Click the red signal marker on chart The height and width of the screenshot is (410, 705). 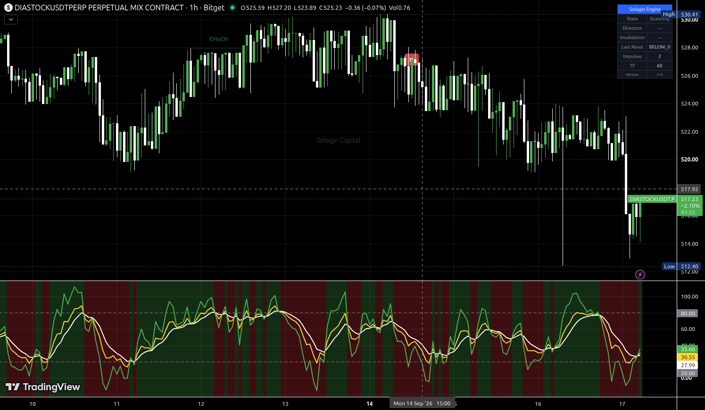pyautogui.click(x=412, y=60)
